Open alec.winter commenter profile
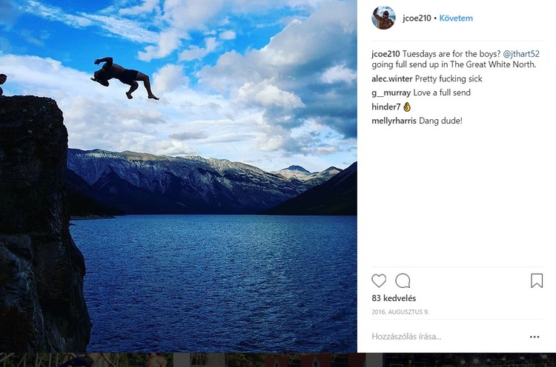Viewport: 556px width, 367px height. click(x=392, y=78)
